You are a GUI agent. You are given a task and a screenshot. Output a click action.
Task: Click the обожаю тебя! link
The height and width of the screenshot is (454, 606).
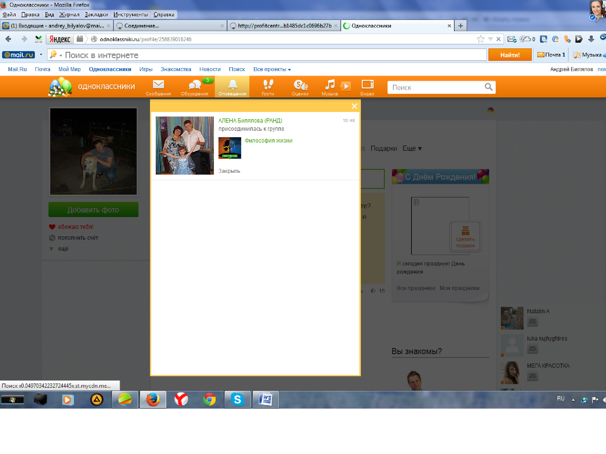75,227
